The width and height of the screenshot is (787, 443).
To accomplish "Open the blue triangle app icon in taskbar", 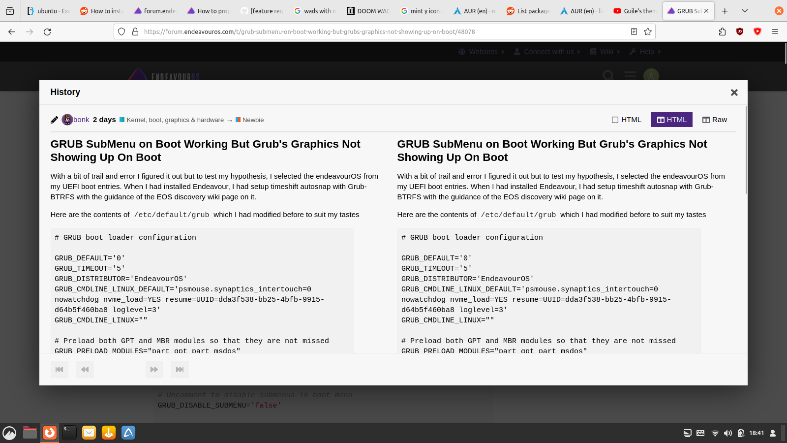I will coord(128,433).
